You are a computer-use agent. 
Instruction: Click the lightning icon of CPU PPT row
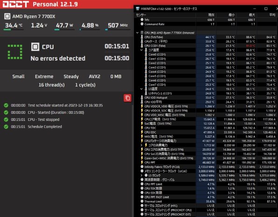142,162
